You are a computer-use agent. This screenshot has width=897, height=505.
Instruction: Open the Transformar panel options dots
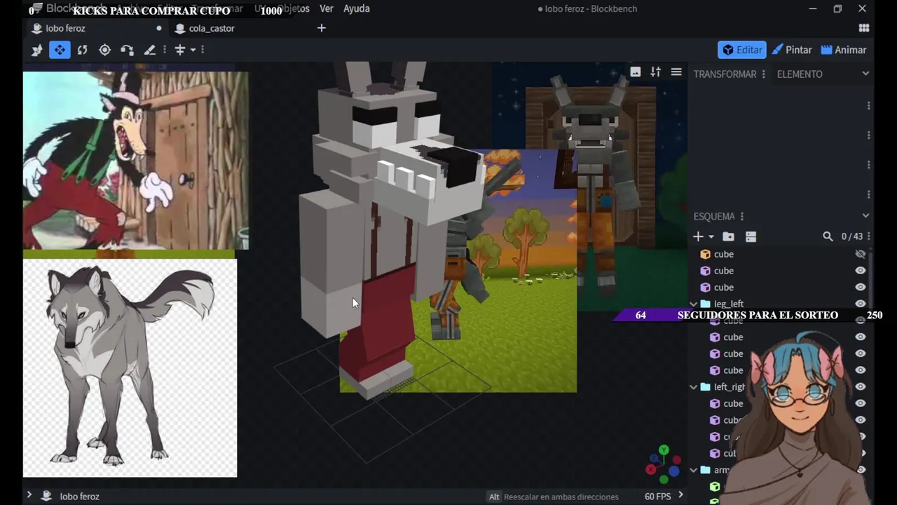764,74
